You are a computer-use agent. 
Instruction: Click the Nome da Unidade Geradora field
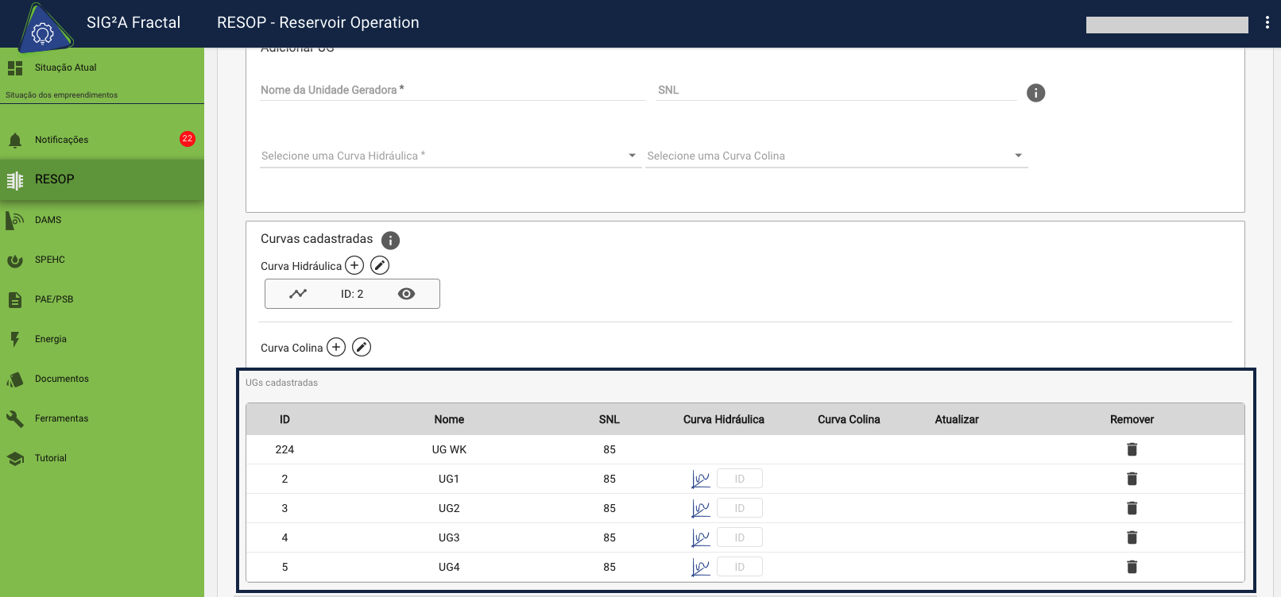pyautogui.click(x=452, y=90)
